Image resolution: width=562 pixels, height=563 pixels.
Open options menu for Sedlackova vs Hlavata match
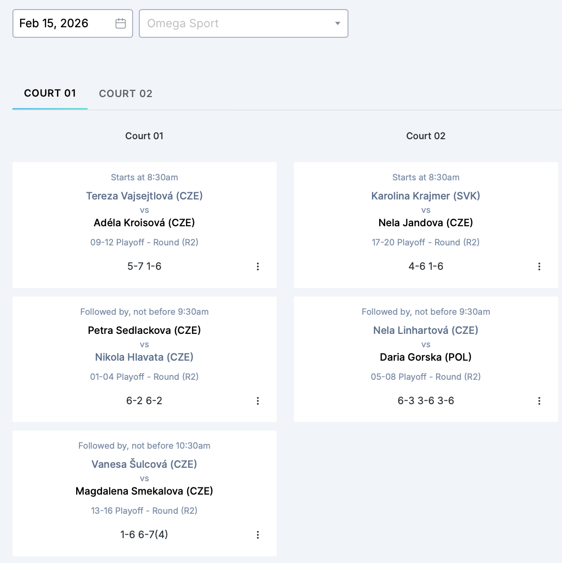[x=258, y=401]
